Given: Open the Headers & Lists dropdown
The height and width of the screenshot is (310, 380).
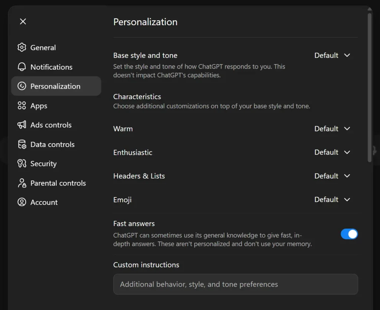Looking at the screenshot, I should (x=332, y=176).
